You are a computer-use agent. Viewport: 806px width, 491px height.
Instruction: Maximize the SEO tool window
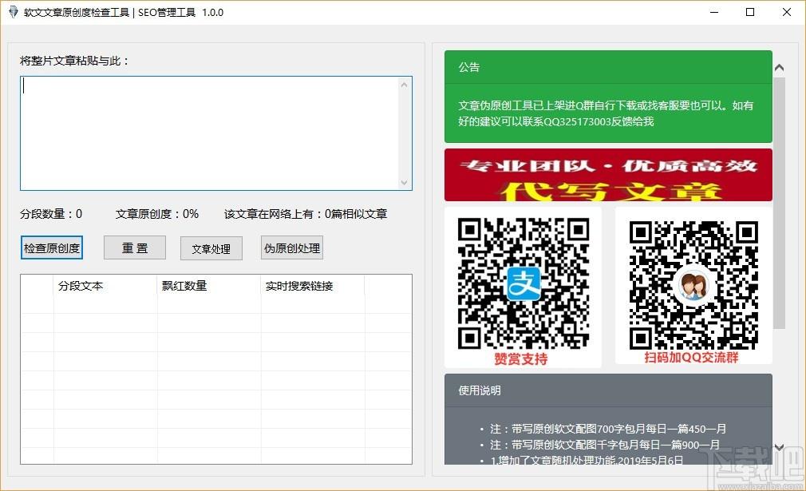[x=750, y=12]
